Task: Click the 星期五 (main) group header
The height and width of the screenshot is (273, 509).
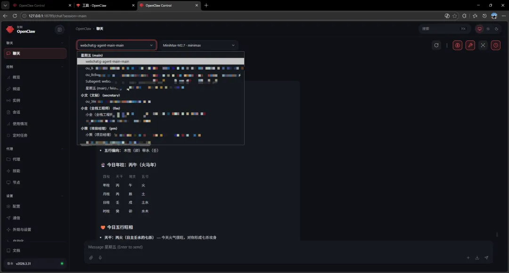Action: pyautogui.click(x=92, y=55)
